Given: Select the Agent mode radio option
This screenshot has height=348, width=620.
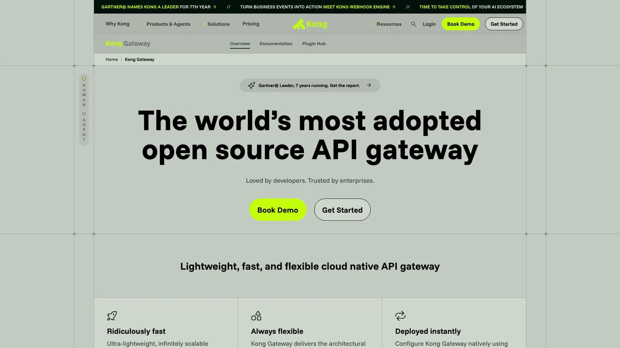Looking at the screenshot, I should click(84, 114).
